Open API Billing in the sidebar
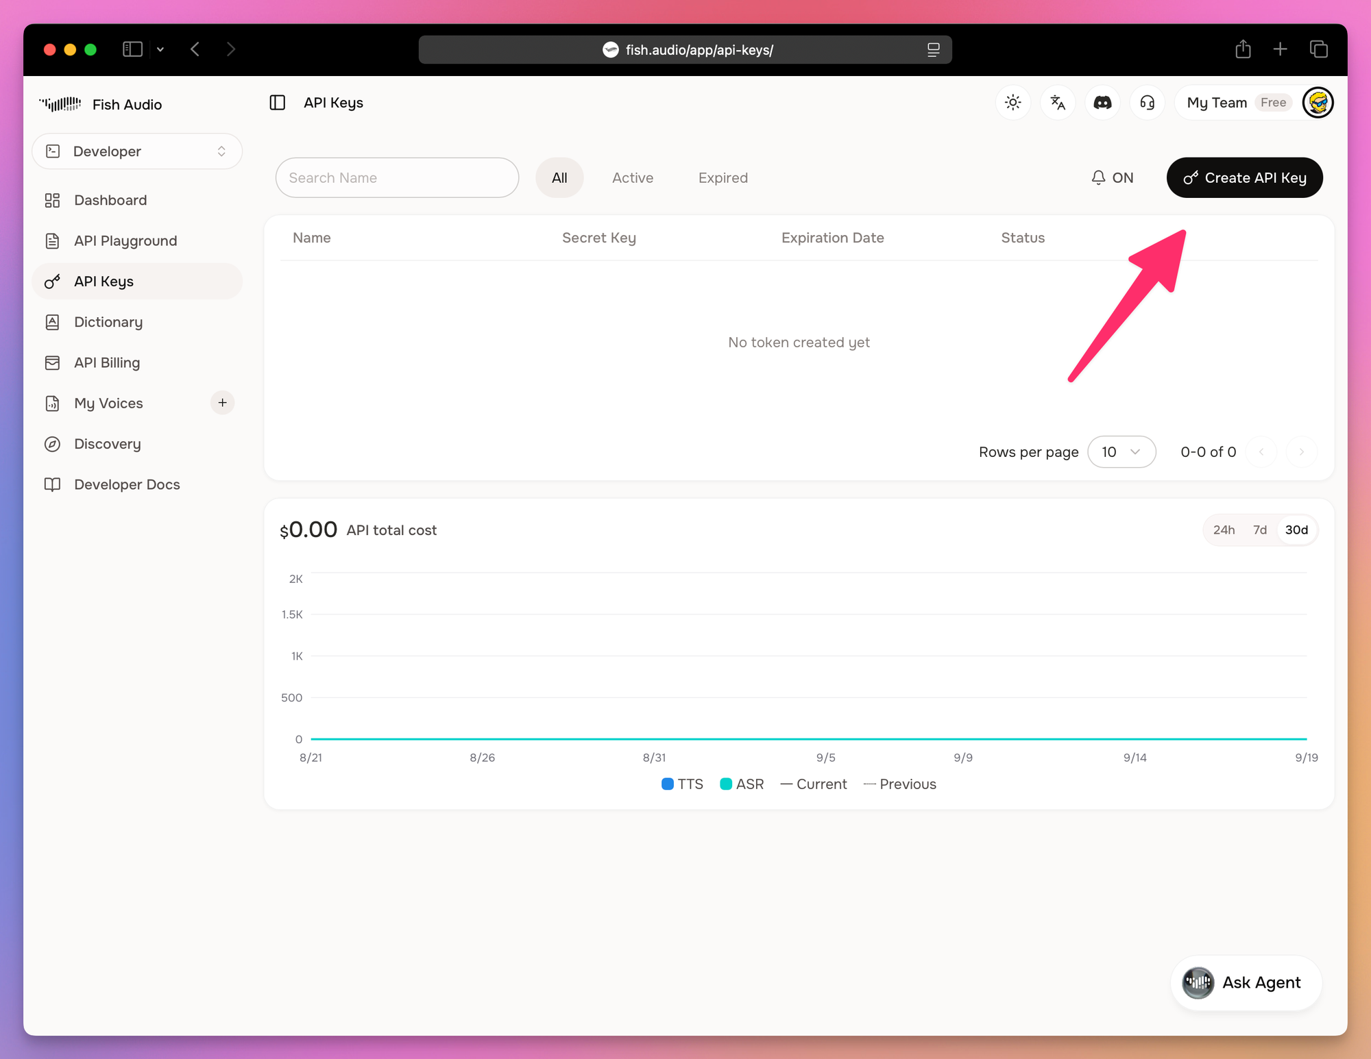The width and height of the screenshot is (1371, 1059). coord(137,363)
